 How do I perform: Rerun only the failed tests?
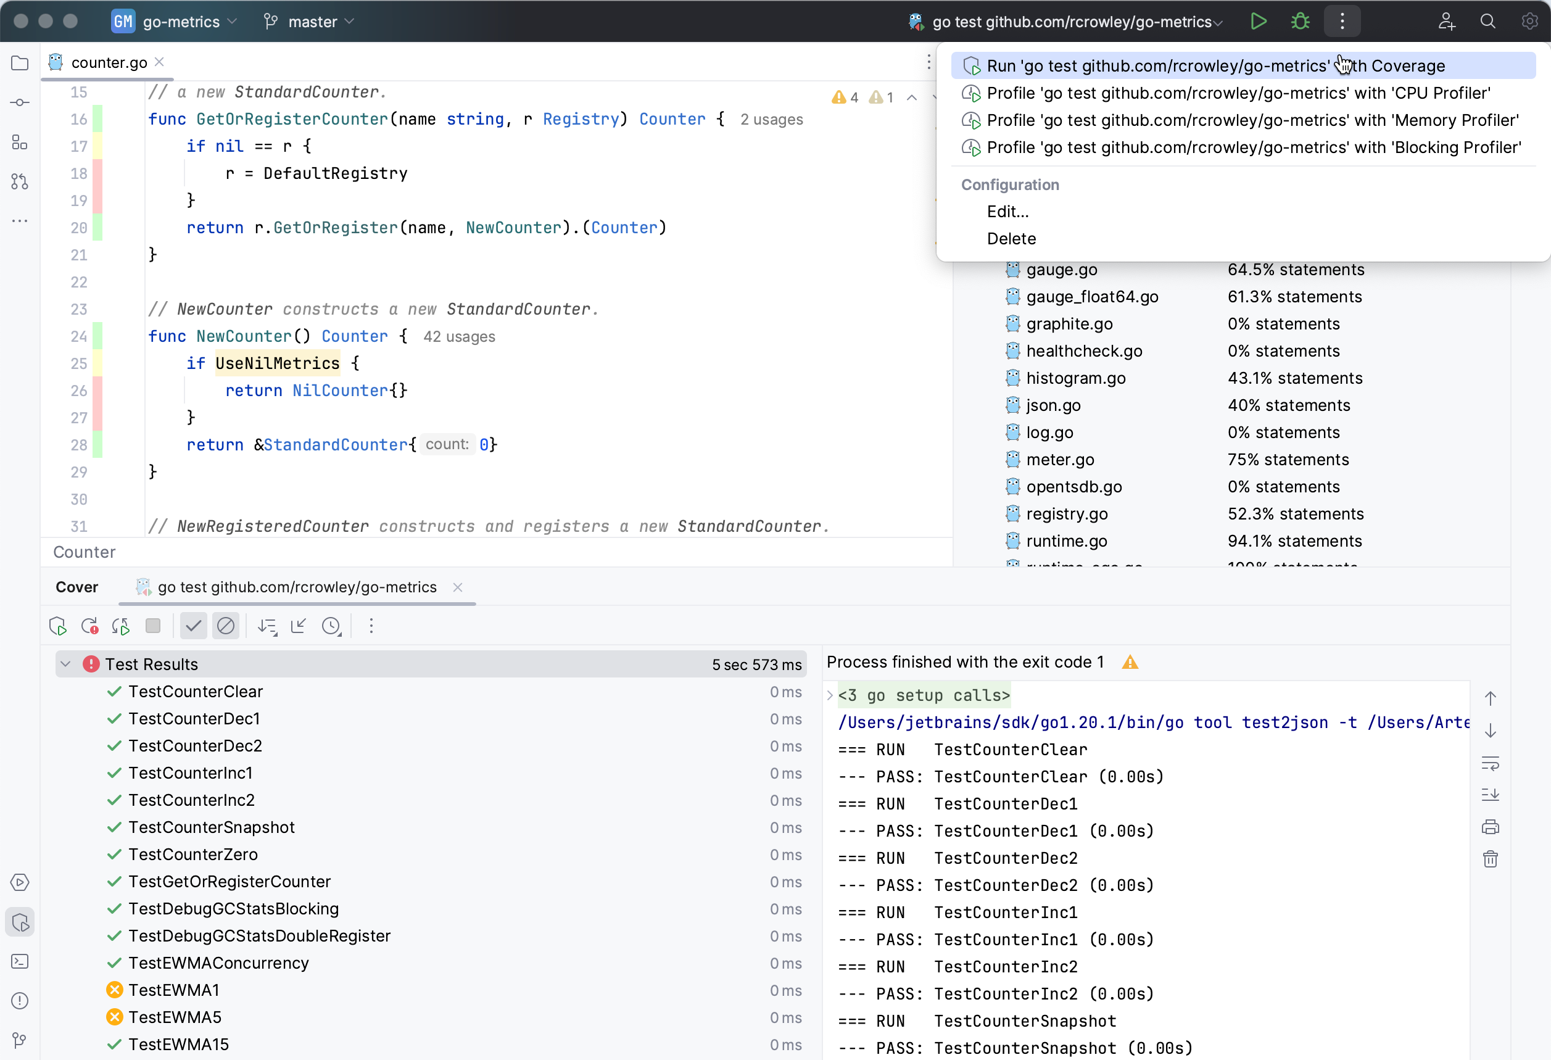tap(89, 626)
